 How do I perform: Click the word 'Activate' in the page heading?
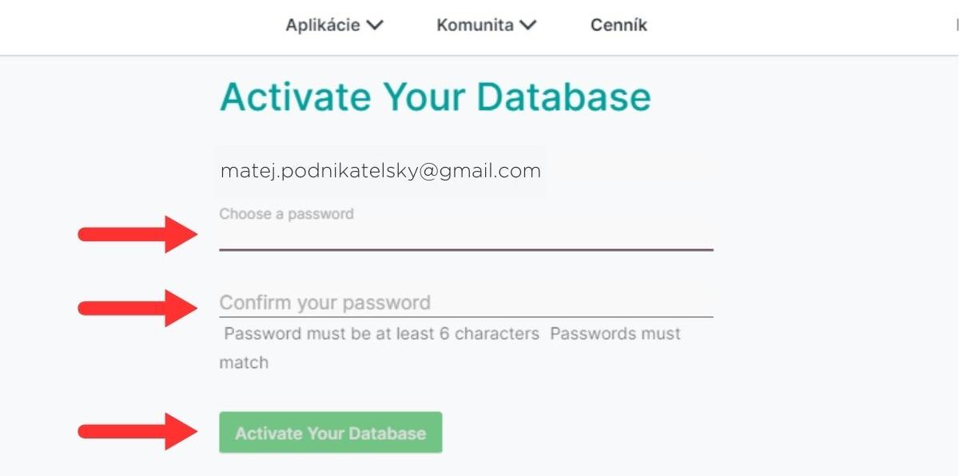point(296,97)
